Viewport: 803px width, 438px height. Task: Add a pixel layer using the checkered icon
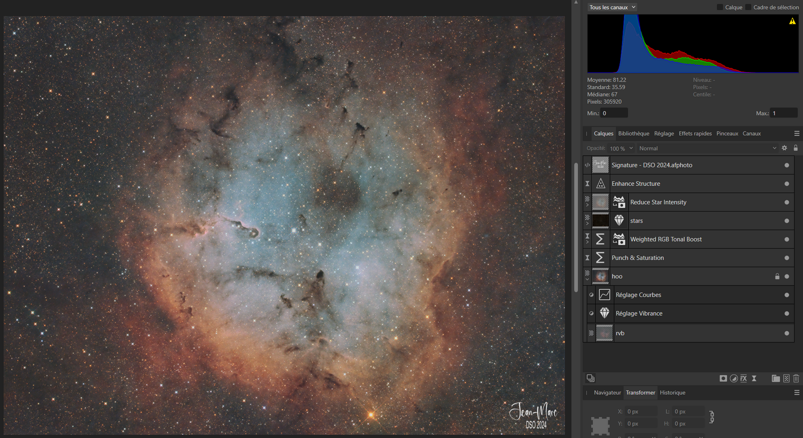pyautogui.click(x=786, y=378)
